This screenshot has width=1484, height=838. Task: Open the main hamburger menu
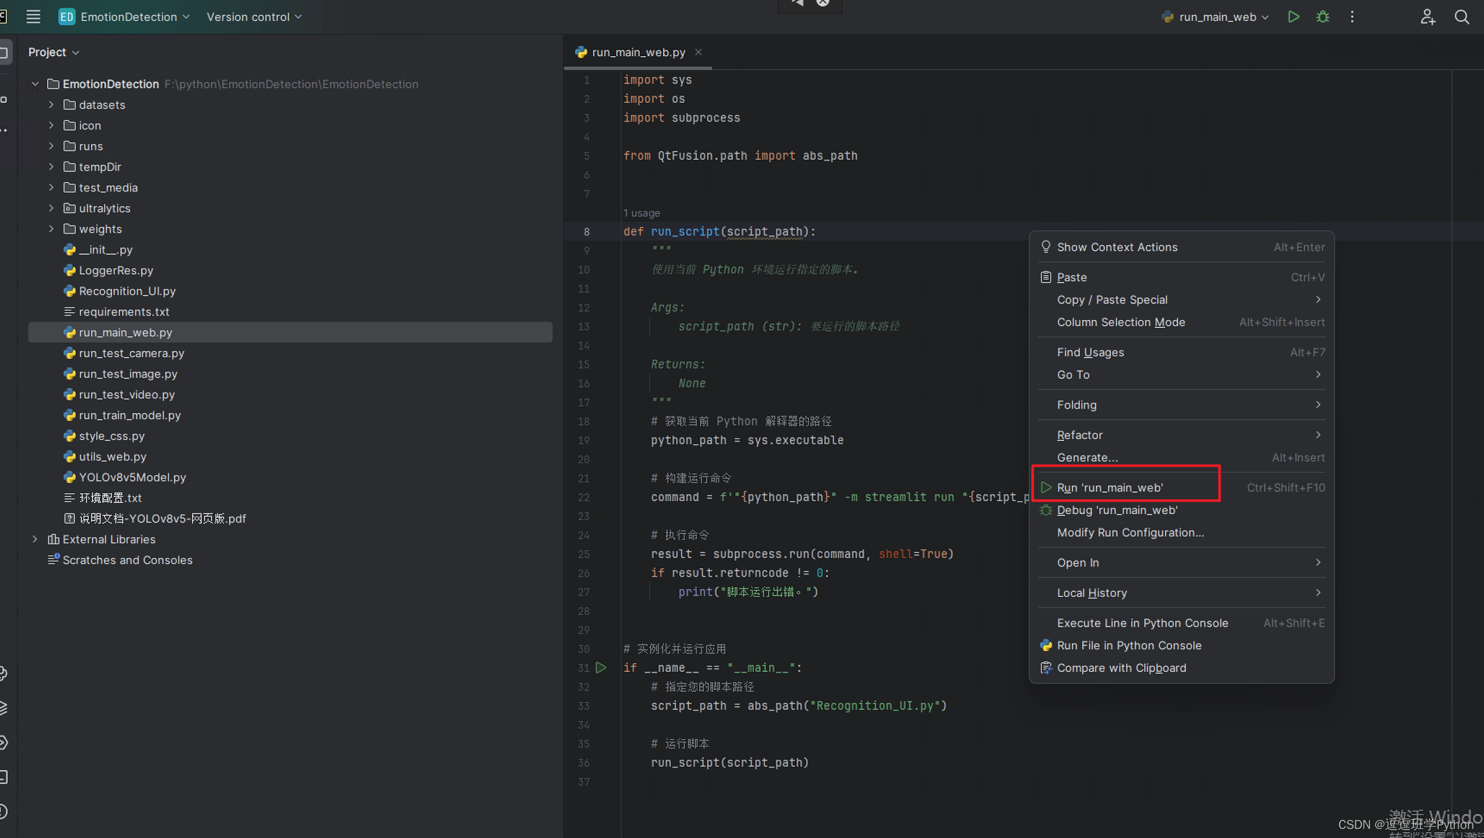coord(33,17)
